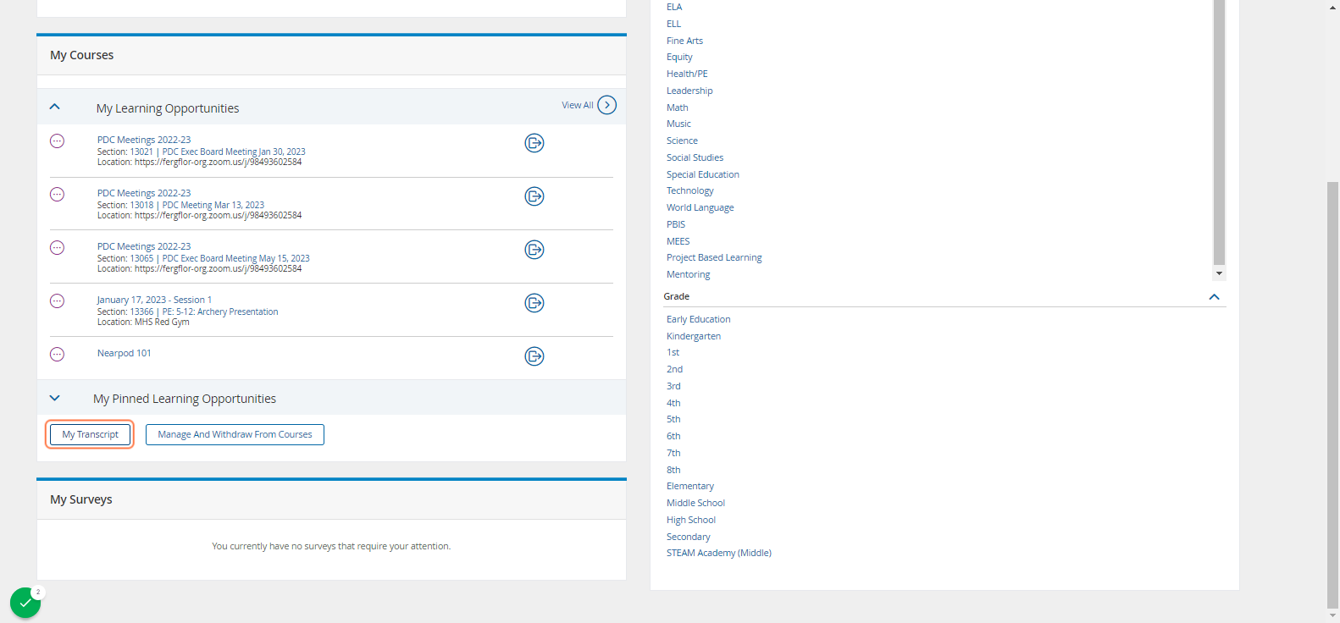Image resolution: width=1340 pixels, height=623 pixels.
Task: Open launch icon for Archery Presentation session
Action: pyautogui.click(x=534, y=303)
